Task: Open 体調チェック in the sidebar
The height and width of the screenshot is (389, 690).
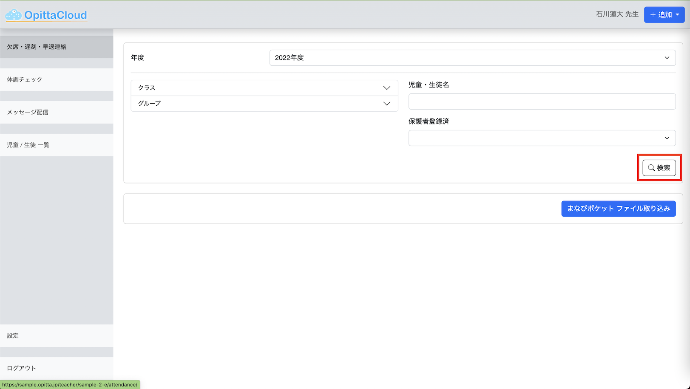Action: click(57, 79)
